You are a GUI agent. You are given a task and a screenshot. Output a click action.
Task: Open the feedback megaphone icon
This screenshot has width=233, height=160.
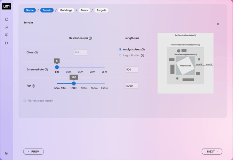[x=7, y=153]
